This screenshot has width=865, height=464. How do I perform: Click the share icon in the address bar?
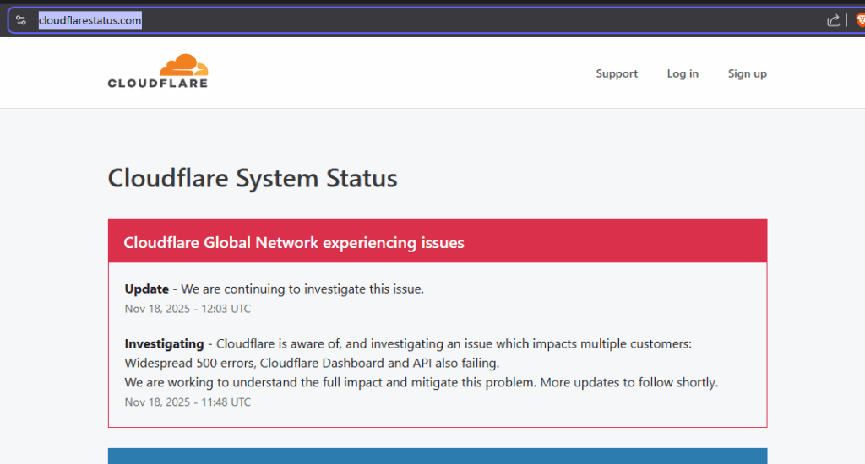833,20
